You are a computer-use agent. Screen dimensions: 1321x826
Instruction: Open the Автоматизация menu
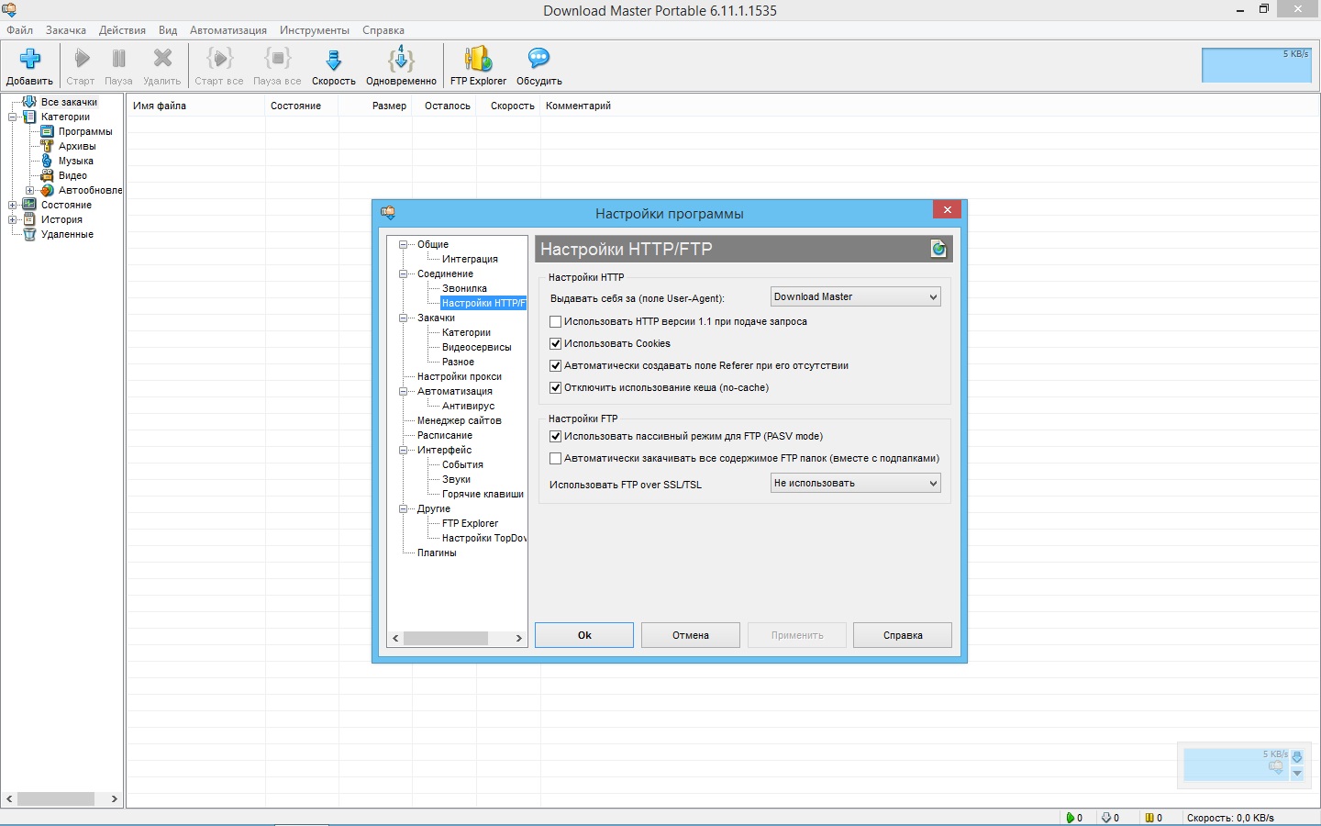(228, 30)
